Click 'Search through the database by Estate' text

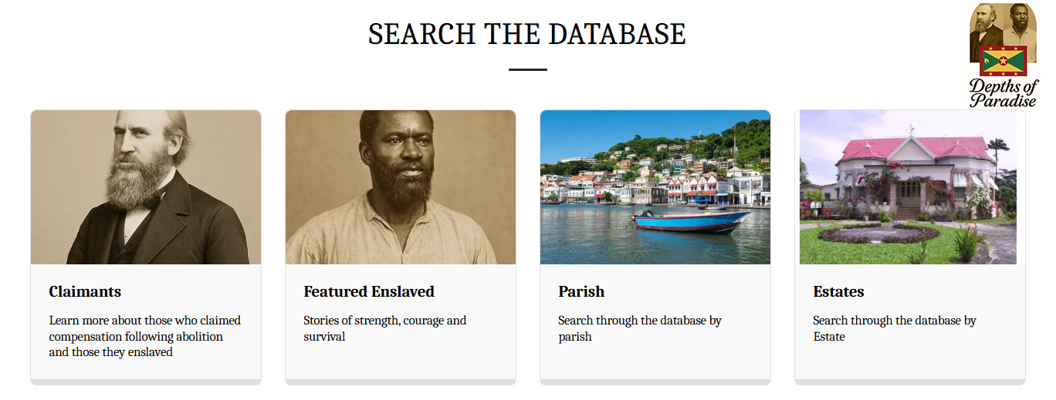coord(895,328)
